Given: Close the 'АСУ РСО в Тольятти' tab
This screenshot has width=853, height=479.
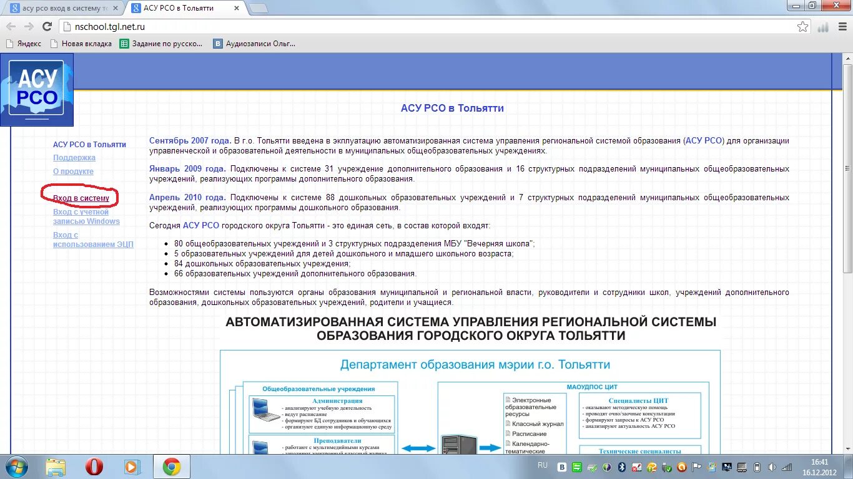Looking at the screenshot, I should [x=237, y=8].
